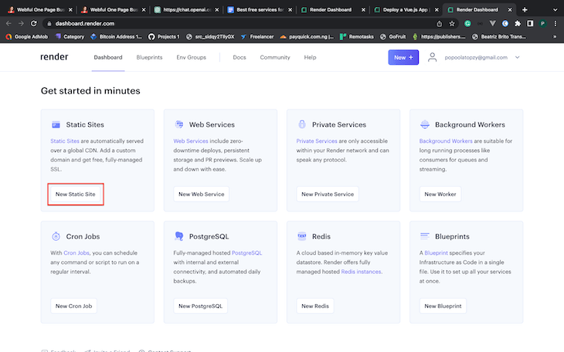Screen dimensions: 564x352
Task: Toggle the browser side panel icon
Action: point(530,24)
